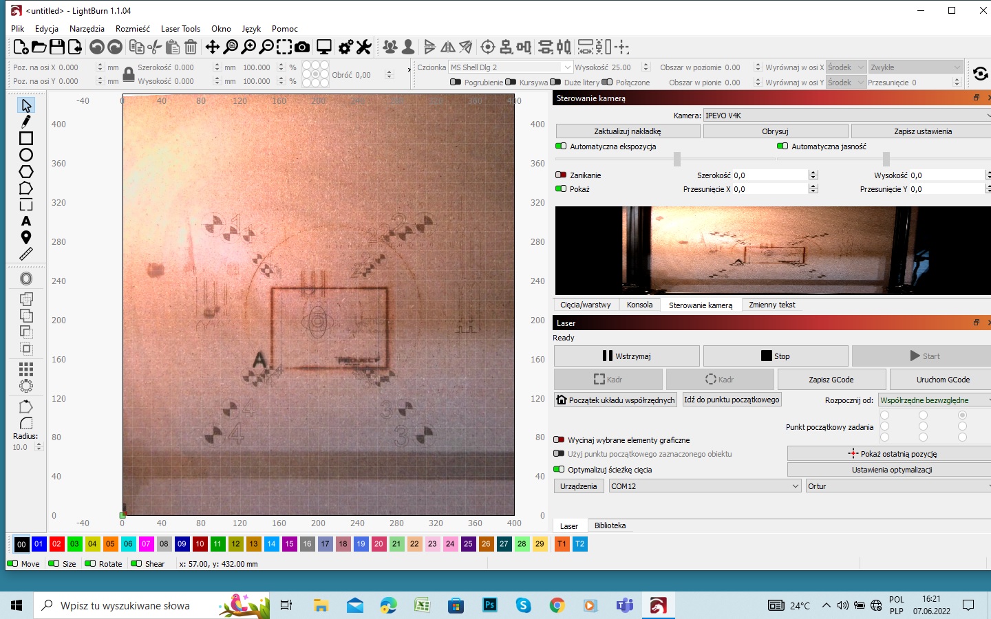The width and height of the screenshot is (991, 619).
Task: Enable the Zanikanie toggle
Action: click(x=561, y=175)
